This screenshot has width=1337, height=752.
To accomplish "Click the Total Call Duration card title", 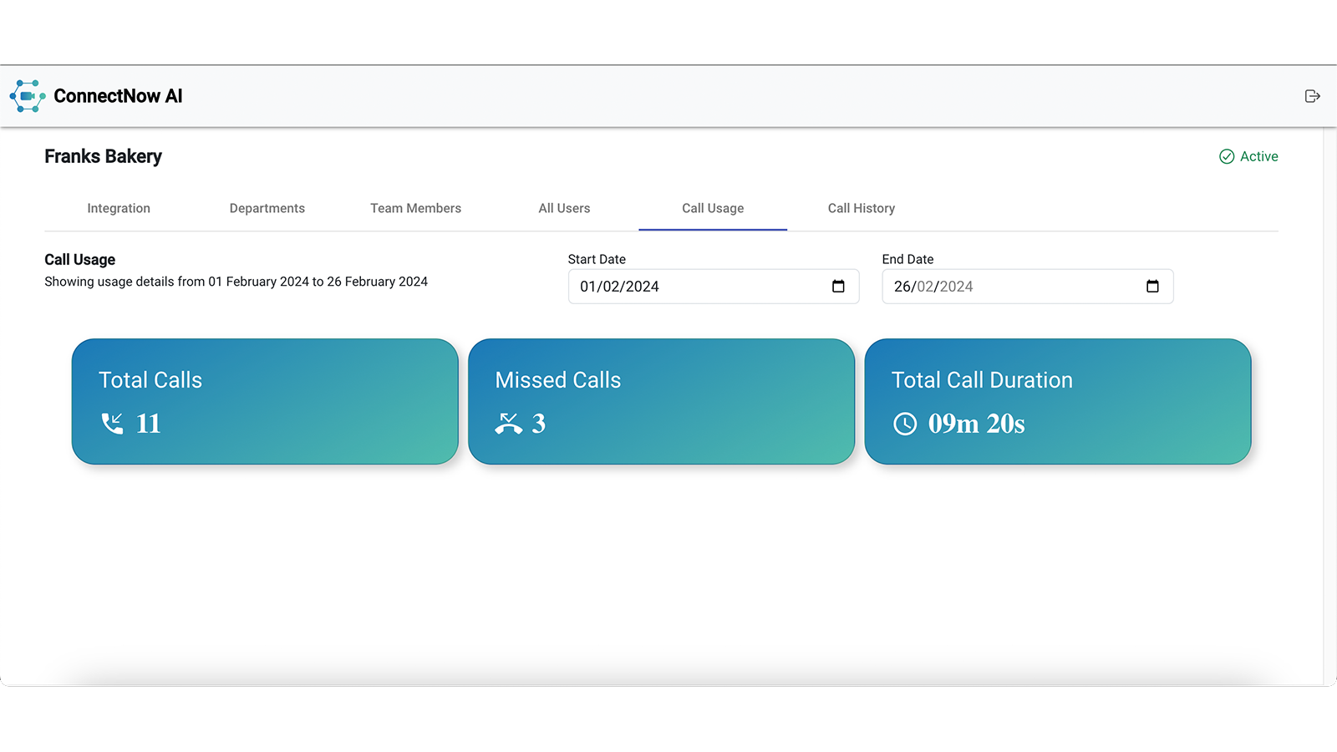I will pyautogui.click(x=982, y=380).
